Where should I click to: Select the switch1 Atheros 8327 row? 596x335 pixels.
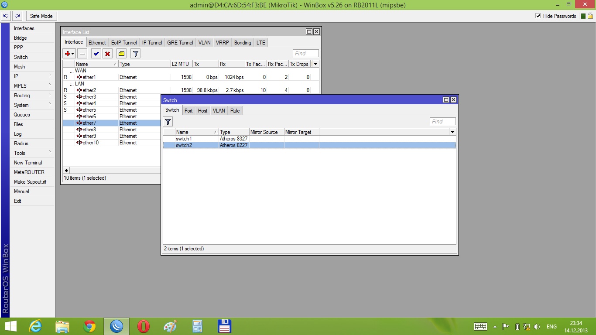[x=184, y=139]
